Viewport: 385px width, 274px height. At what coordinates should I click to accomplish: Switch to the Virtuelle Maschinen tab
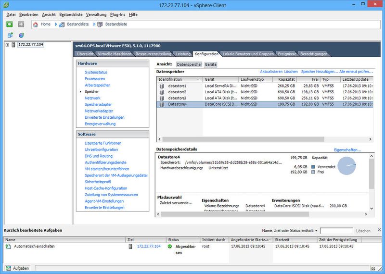[x=115, y=54]
